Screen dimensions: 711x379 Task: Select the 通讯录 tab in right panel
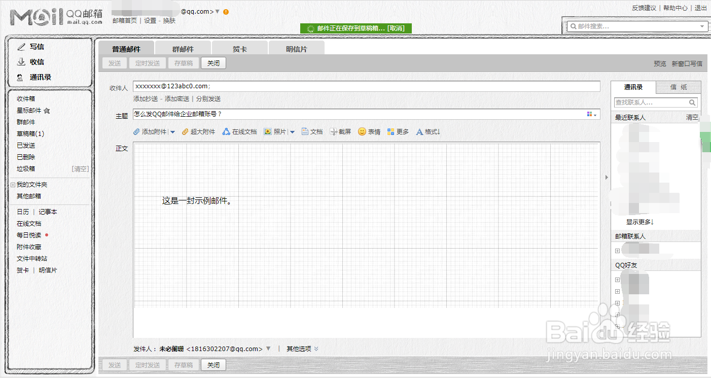(x=633, y=87)
